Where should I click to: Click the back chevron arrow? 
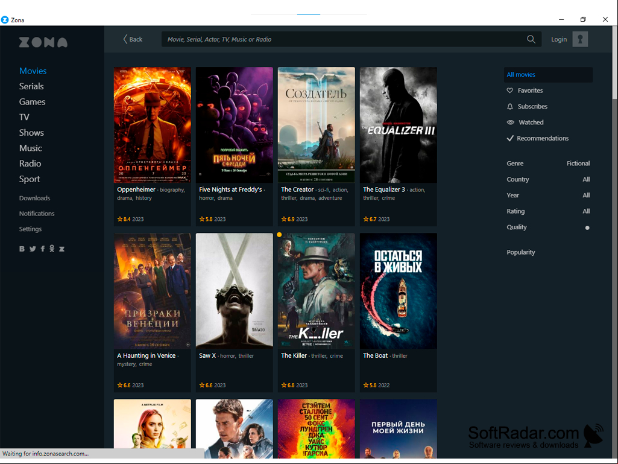(125, 39)
